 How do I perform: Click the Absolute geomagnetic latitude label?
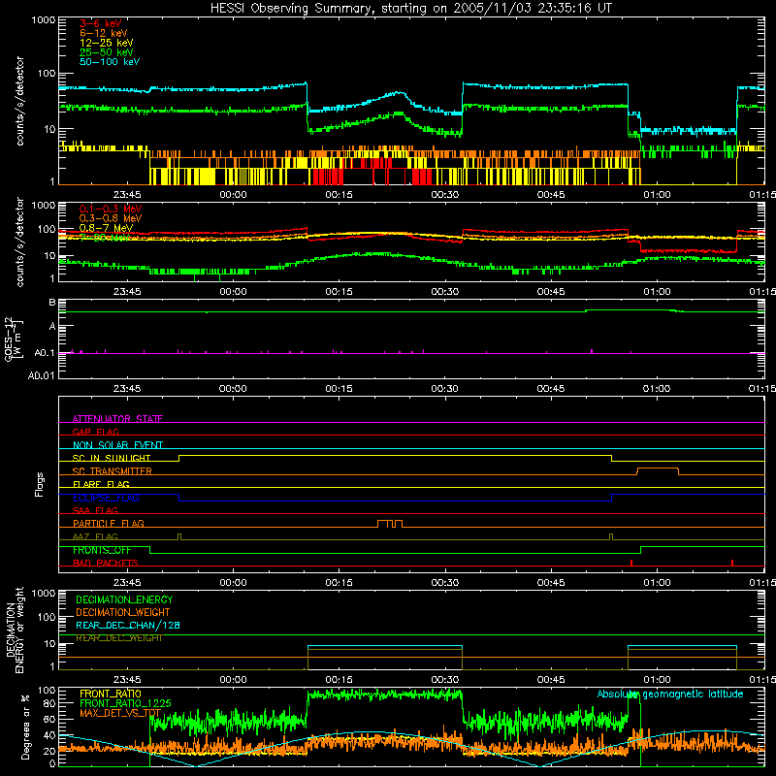(670, 694)
